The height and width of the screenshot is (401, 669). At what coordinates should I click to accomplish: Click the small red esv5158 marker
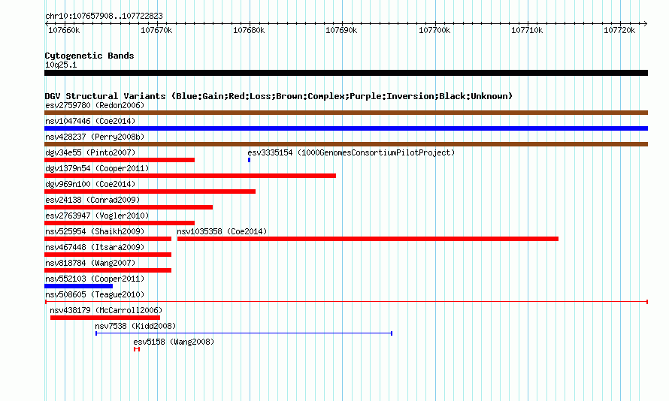137,349
